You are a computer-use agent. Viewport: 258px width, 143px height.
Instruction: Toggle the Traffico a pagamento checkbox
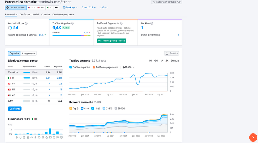94,67
